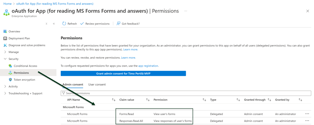This screenshot has width=314, height=125.
Task: Collapse the Security section
Action: [5, 59]
